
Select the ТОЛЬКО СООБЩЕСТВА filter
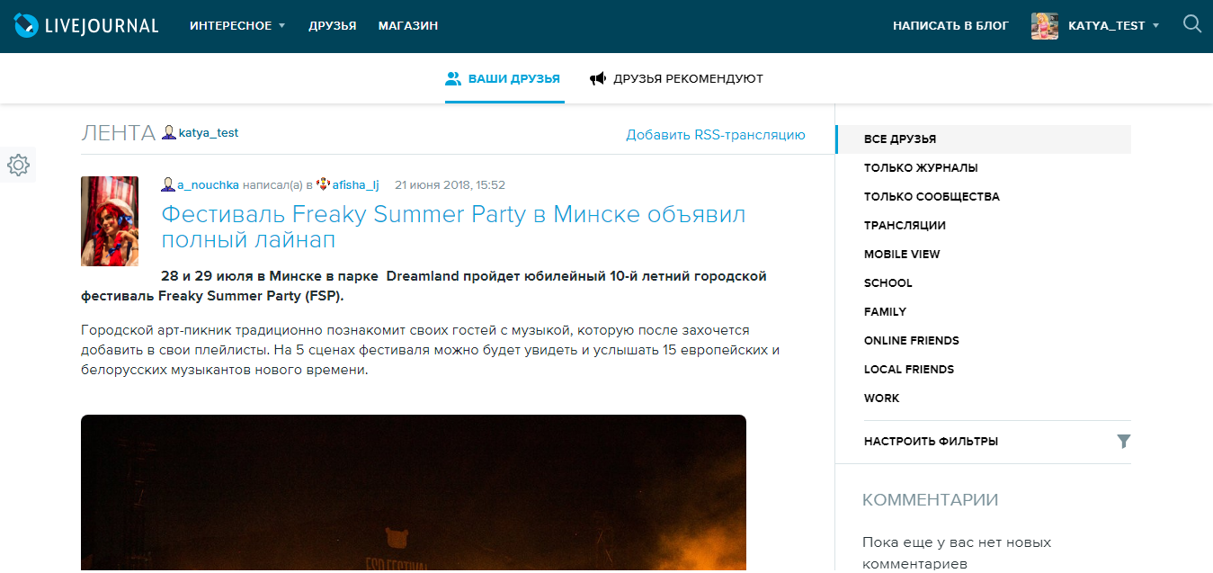933,196
